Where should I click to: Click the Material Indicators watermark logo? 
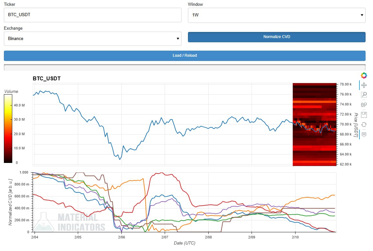(x=69, y=222)
